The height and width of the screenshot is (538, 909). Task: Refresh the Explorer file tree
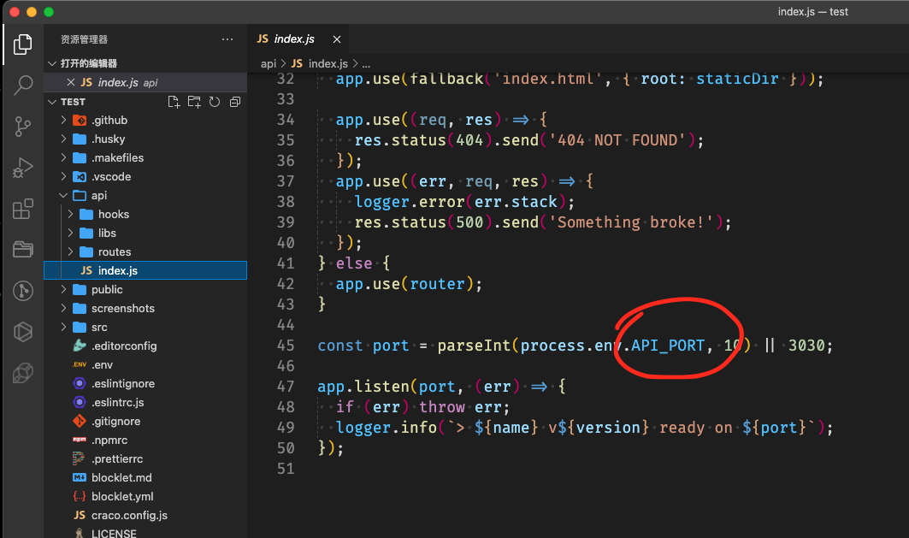(x=214, y=101)
